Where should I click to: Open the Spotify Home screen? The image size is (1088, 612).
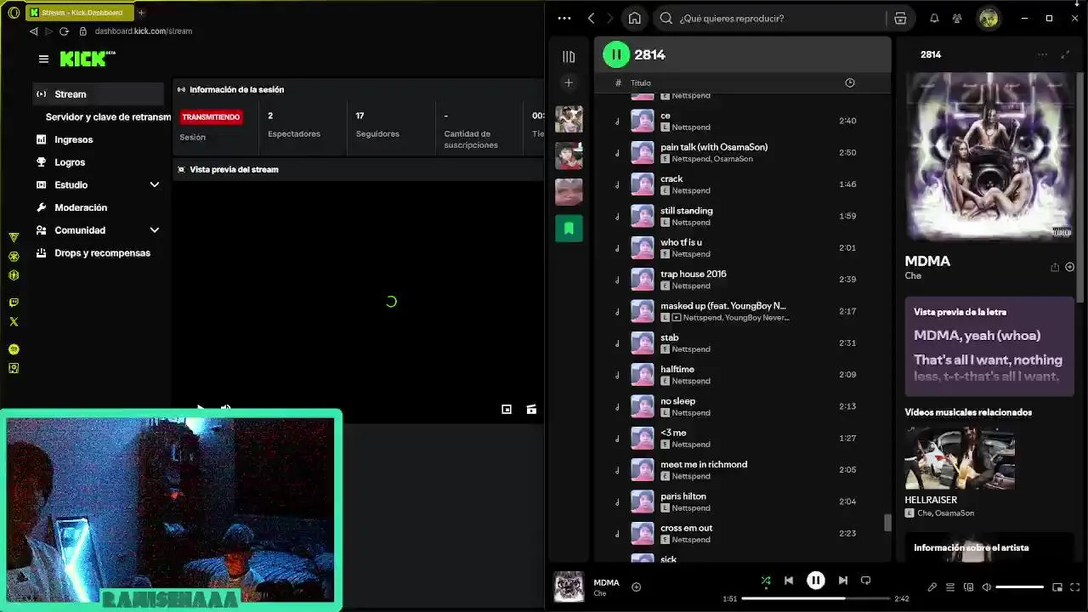(x=634, y=18)
